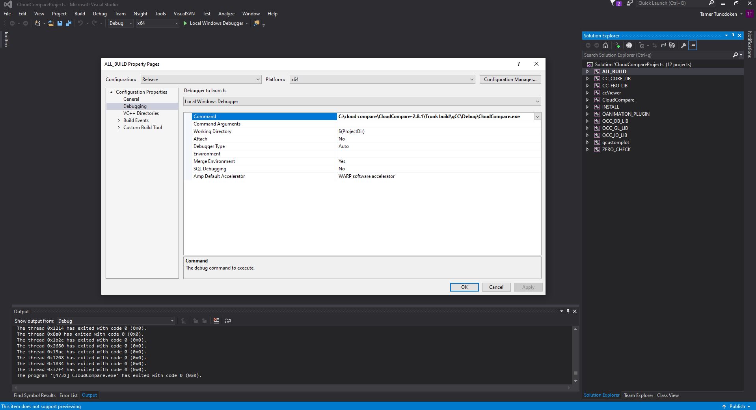
Task: Open the Configuration dropdown showing Release
Action: pos(201,79)
